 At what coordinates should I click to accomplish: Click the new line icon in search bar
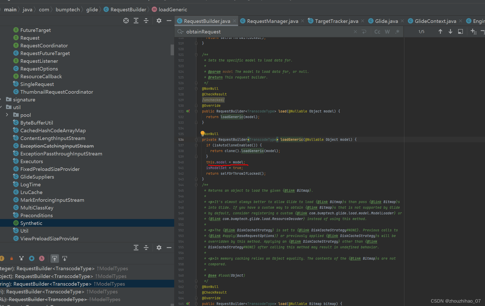click(364, 32)
